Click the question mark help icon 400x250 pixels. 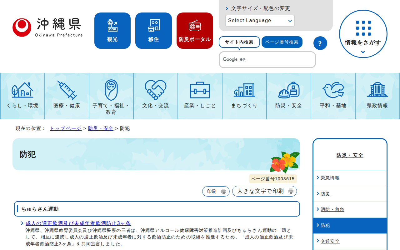pyautogui.click(x=320, y=43)
